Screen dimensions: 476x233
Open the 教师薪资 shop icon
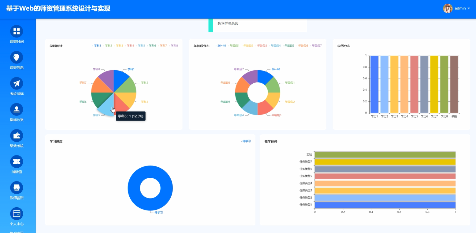17,187
